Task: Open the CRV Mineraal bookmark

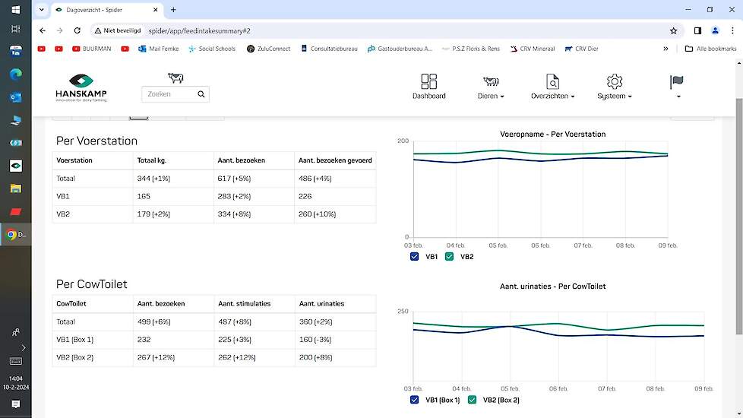Action: point(532,49)
